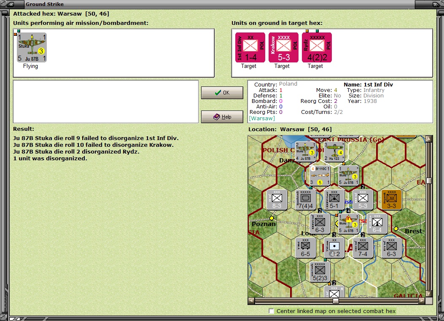Click the '1 unit was disorganized' text
The image size is (444, 321).
pos(50,158)
